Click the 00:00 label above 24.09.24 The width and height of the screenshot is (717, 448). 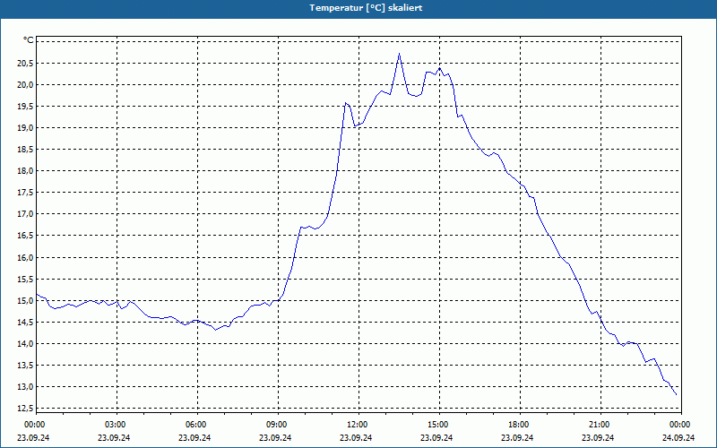pos(681,425)
